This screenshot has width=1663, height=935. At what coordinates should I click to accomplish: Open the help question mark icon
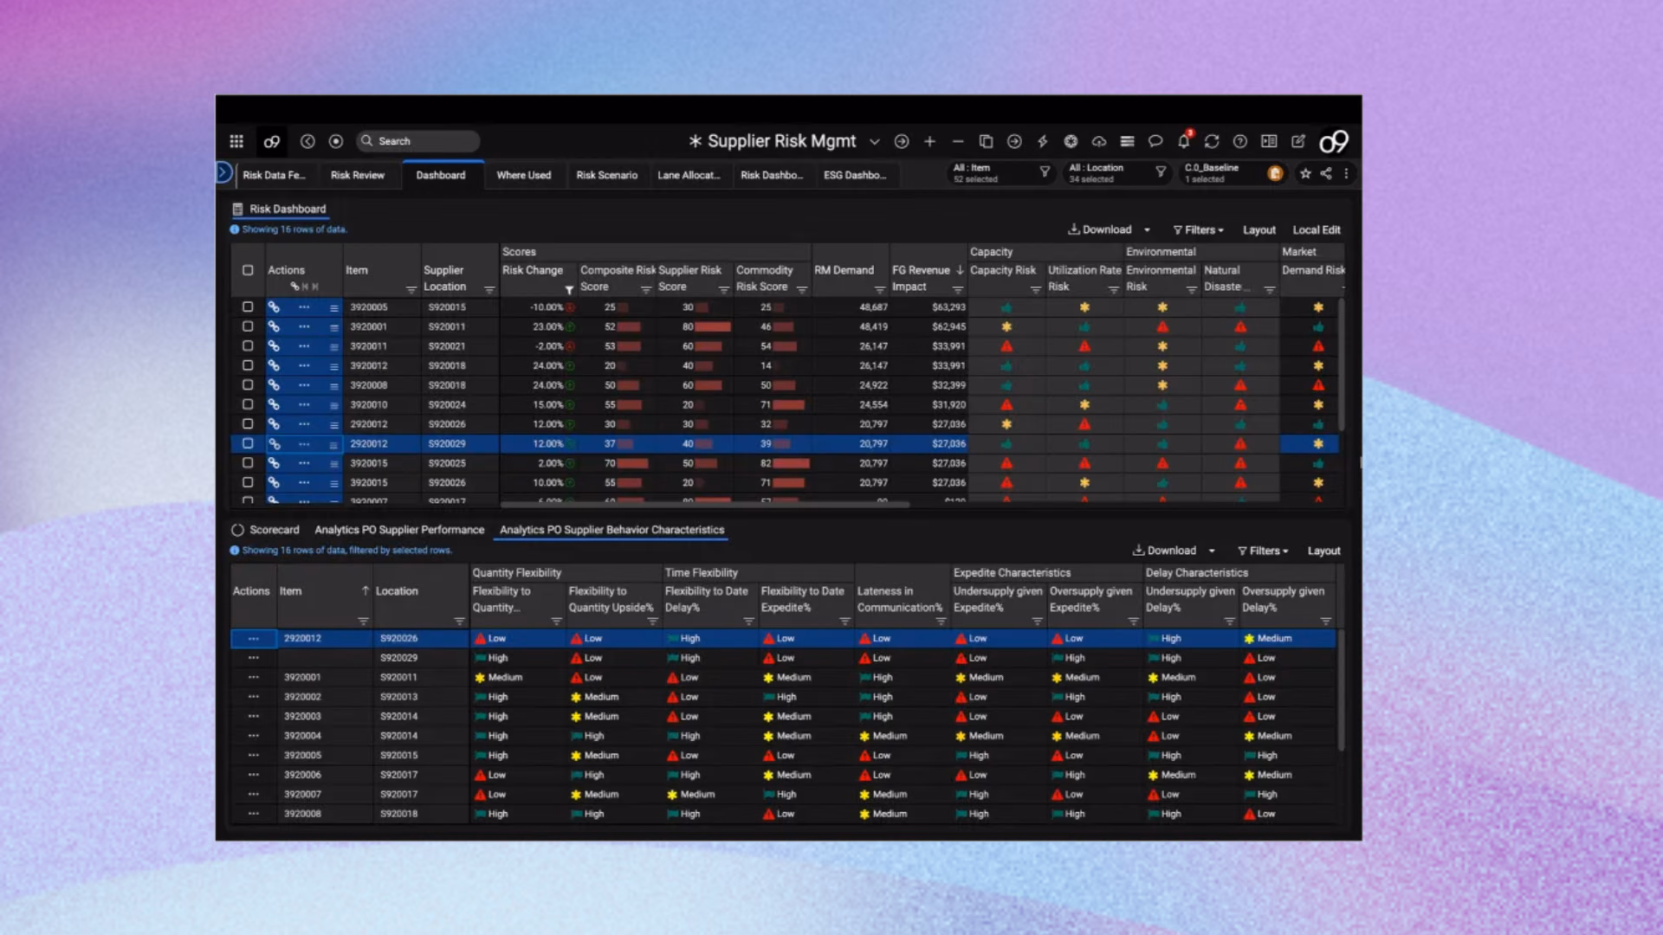(1240, 141)
